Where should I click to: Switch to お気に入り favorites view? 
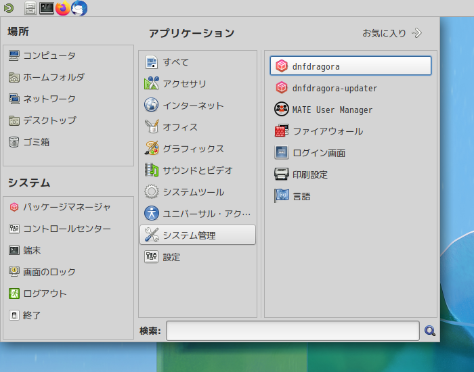click(x=392, y=33)
